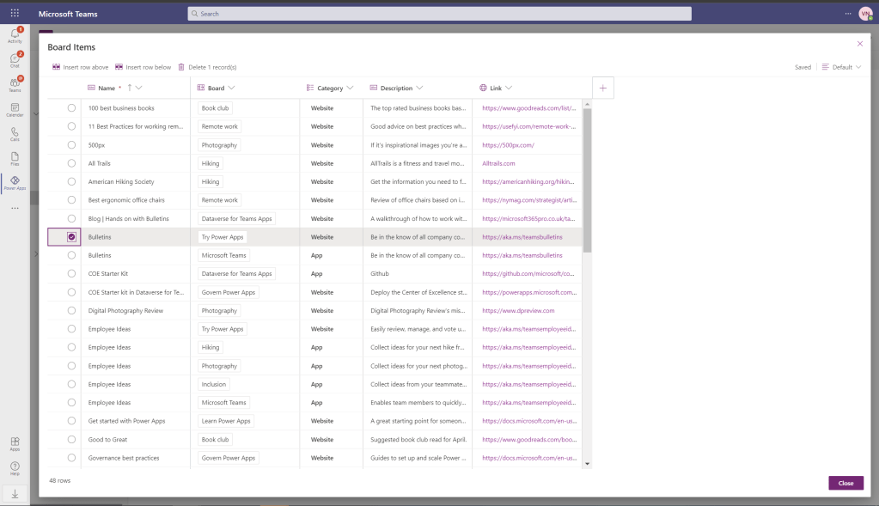The height and width of the screenshot is (506, 879).
Task: Open the Alltrails.com link
Action: click(498, 163)
